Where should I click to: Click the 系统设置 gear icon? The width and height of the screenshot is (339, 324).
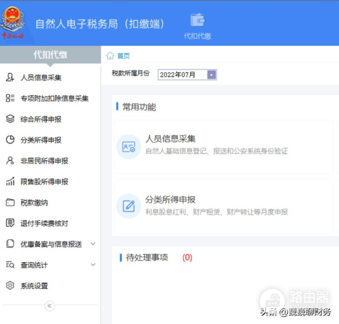(x=10, y=286)
